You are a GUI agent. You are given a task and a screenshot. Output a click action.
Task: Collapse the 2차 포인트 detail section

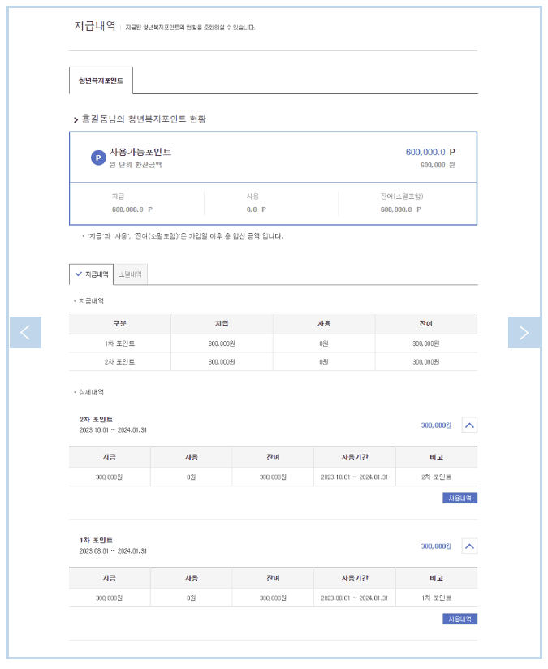(x=468, y=425)
